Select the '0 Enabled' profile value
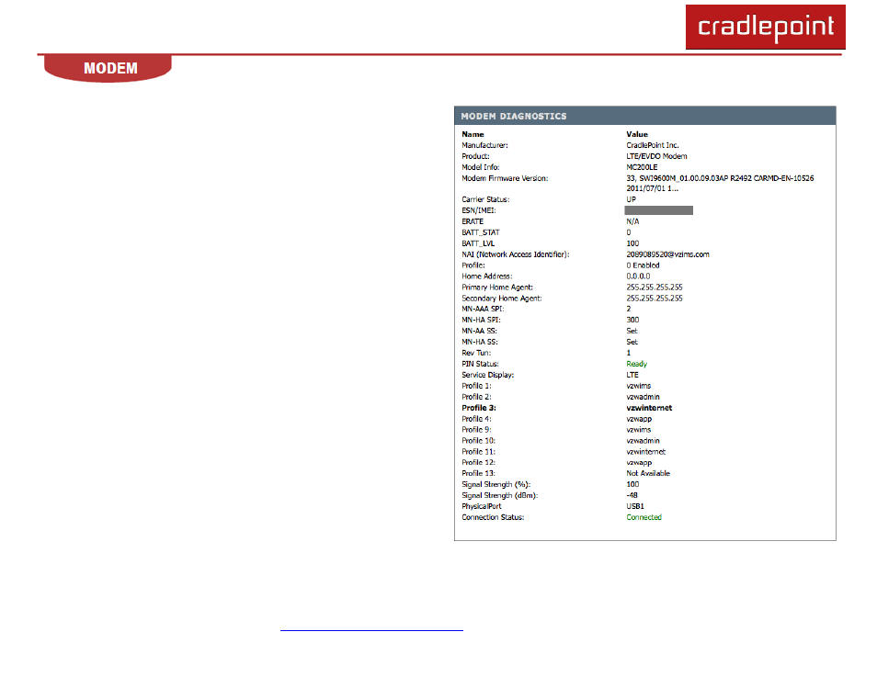The height and width of the screenshot is (677, 877). tap(643, 265)
